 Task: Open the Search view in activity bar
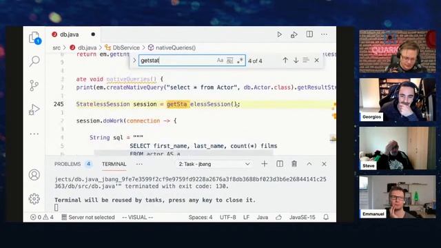click(34, 61)
